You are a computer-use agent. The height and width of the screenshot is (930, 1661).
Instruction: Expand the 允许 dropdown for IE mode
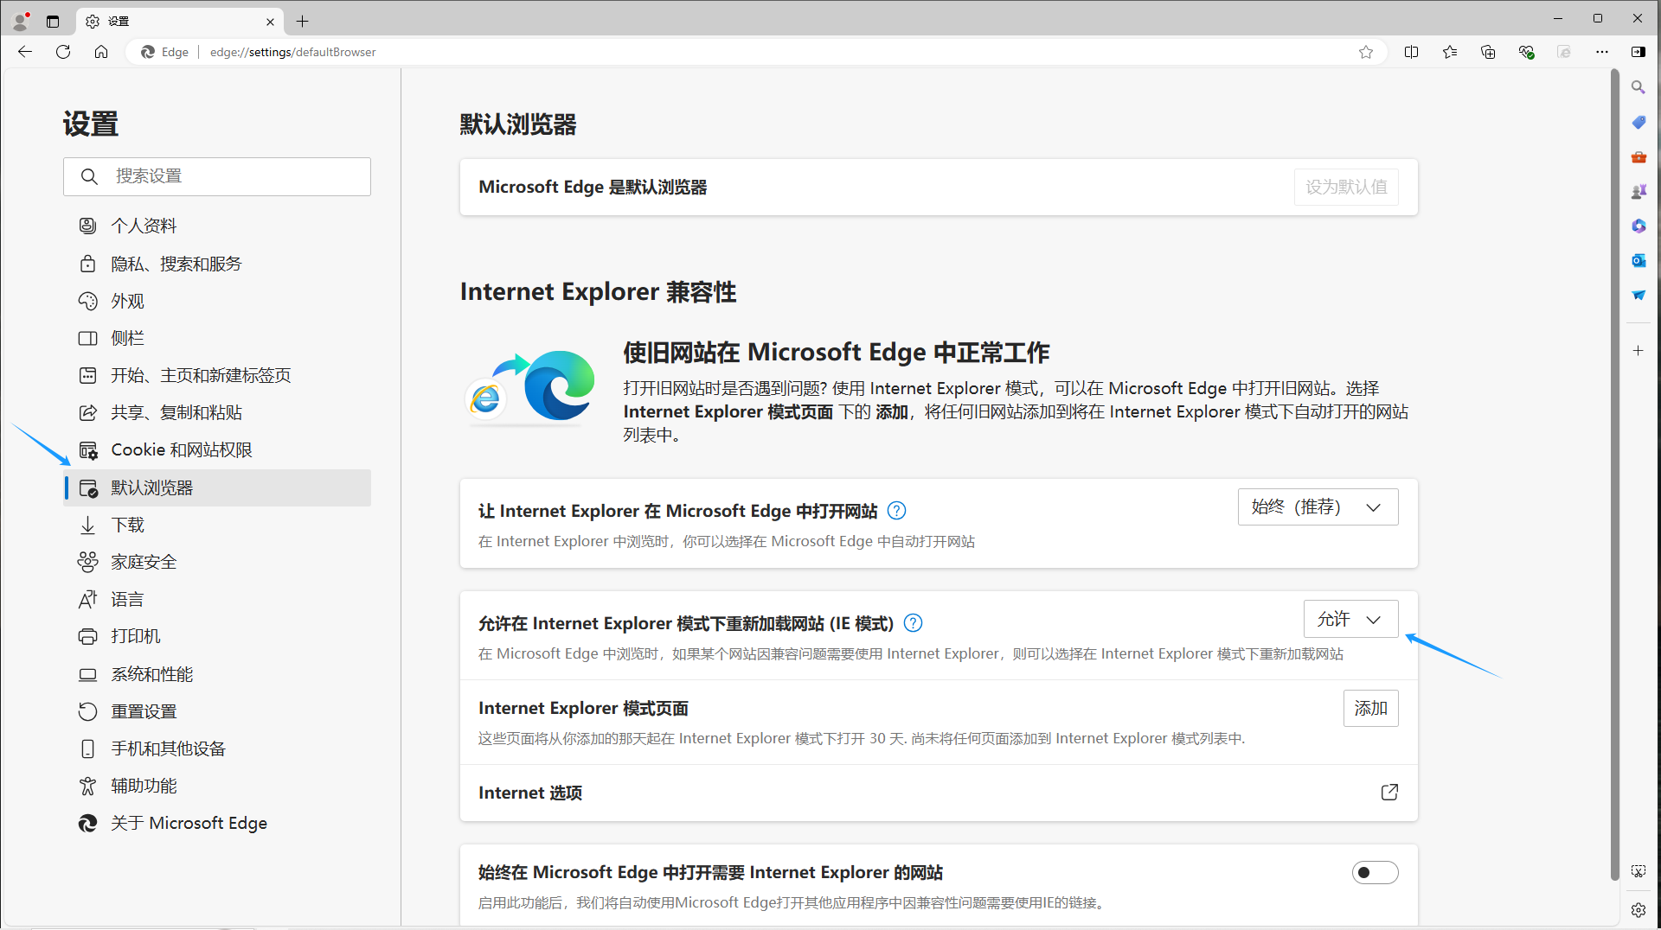click(x=1350, y=620)
